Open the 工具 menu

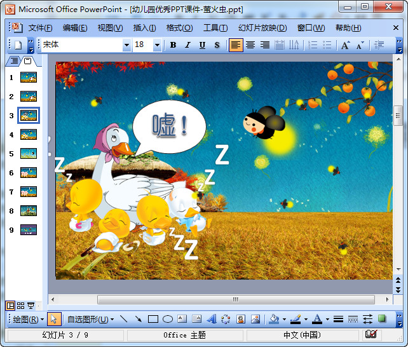click(x=215, y=28)
